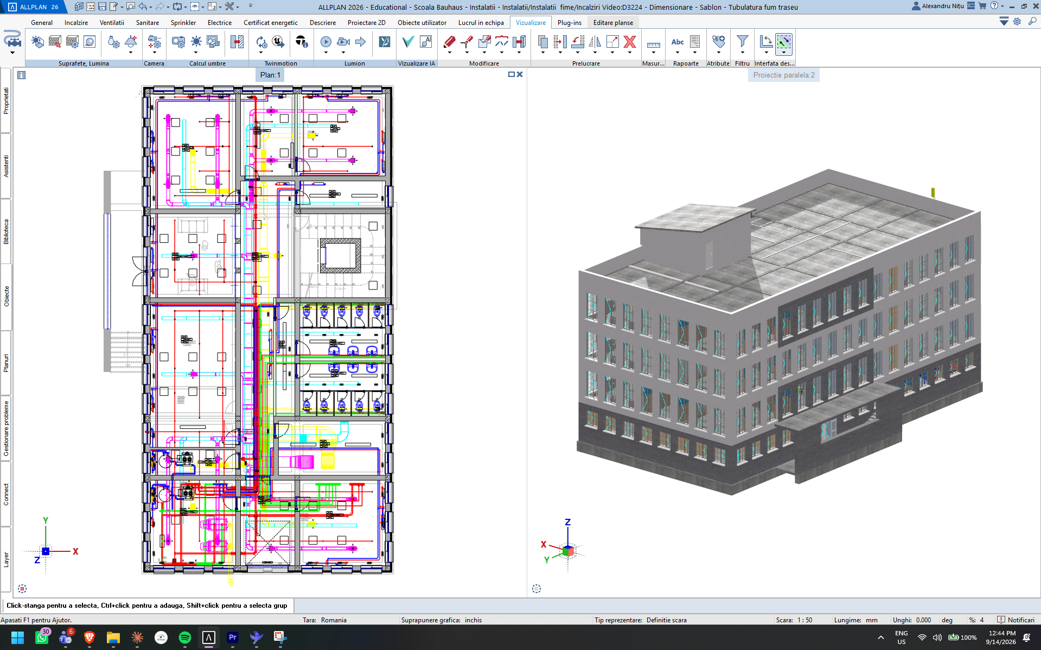Click the camera settings icon
Screen dimensions: 1041x650
155,42
